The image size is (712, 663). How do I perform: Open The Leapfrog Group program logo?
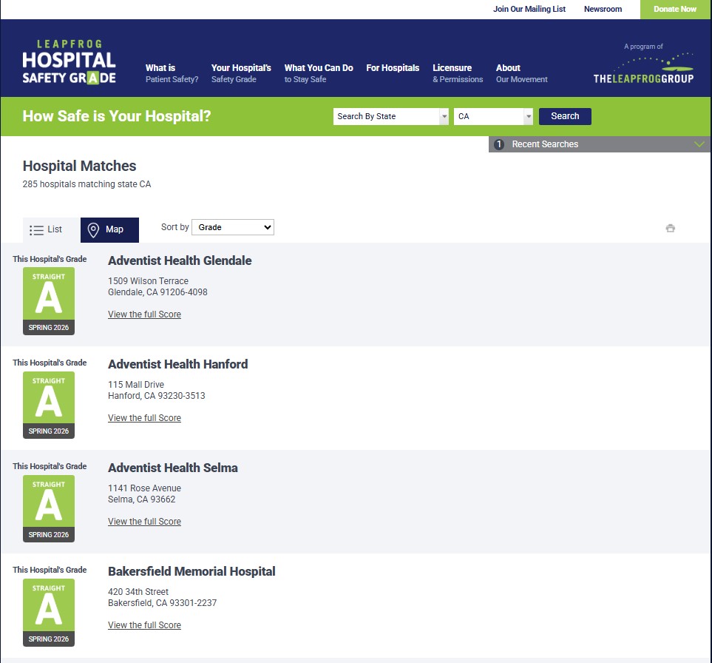pyautogui.click(x=643, y=64)
